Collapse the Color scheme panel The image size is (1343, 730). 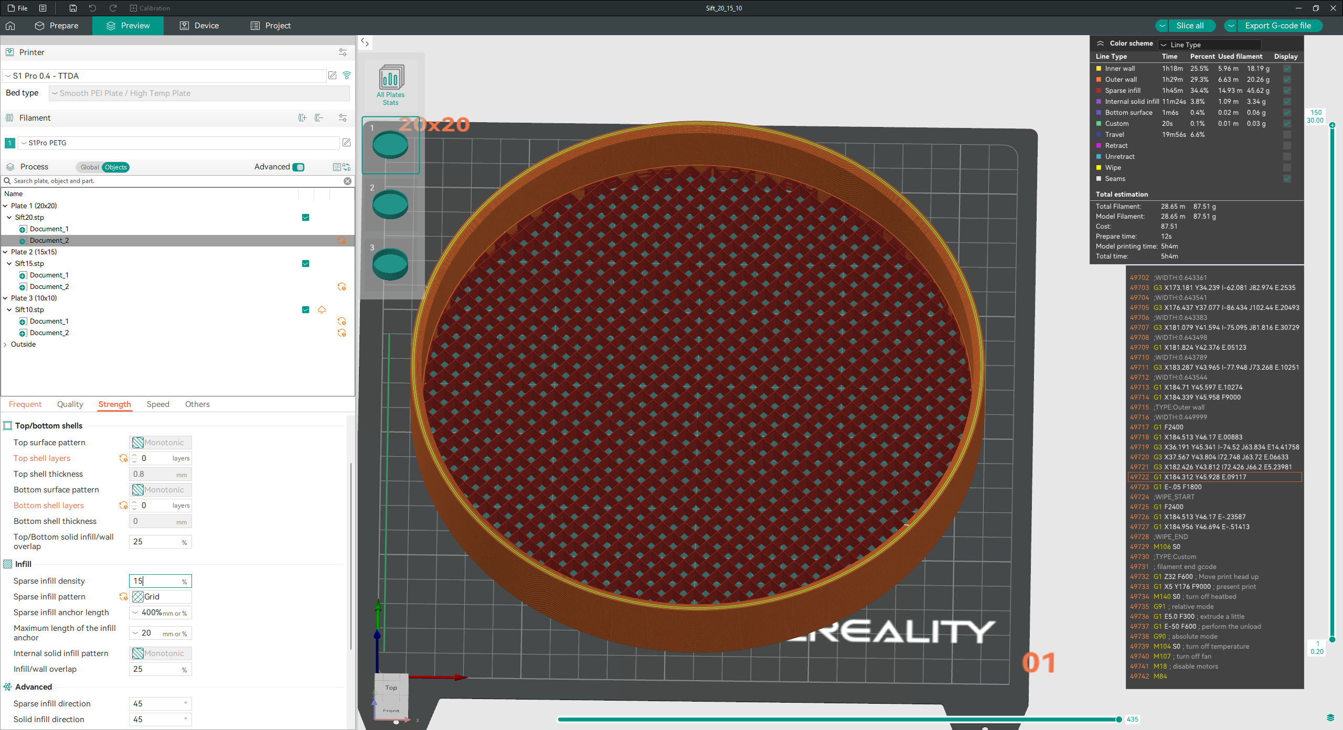[x=1101, y=44]
